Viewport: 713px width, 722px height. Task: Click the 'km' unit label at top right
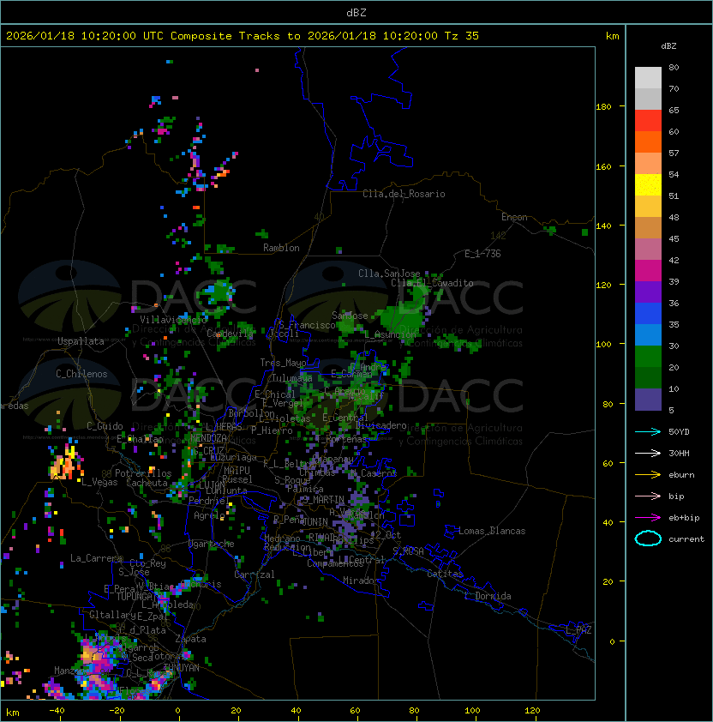click(x=612, y=36)
